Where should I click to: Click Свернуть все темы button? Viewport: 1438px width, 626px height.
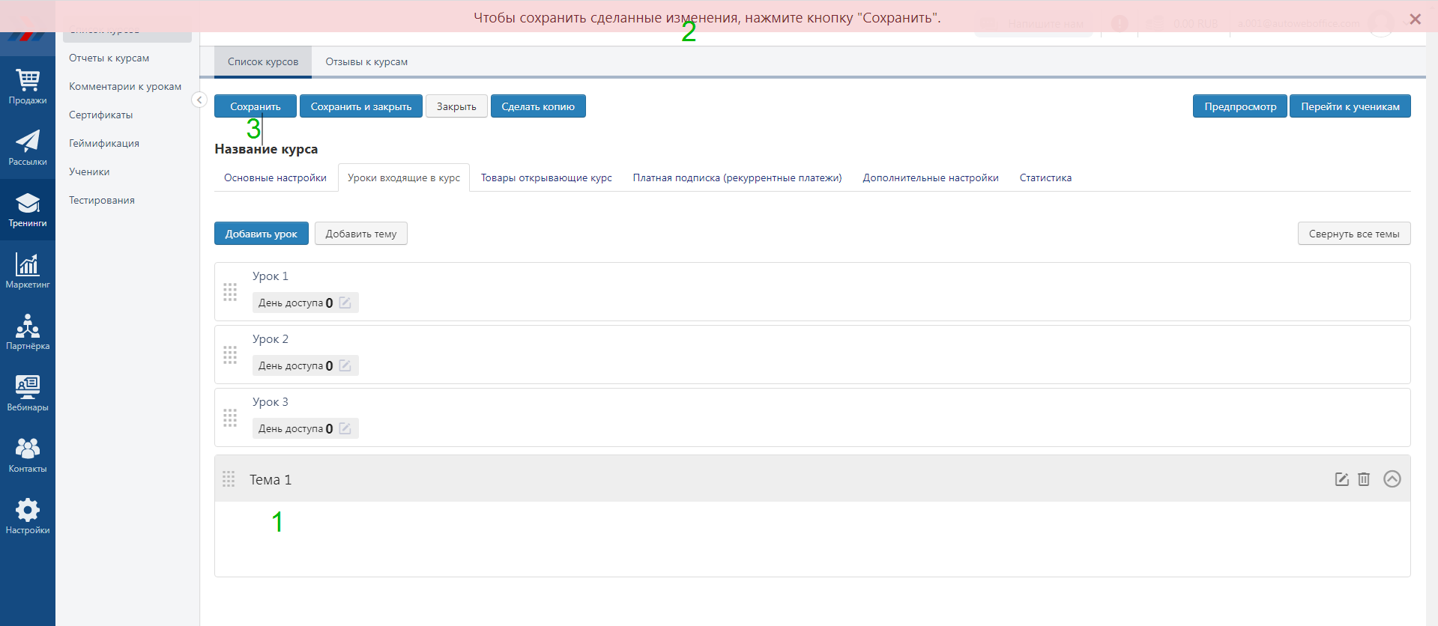pyautogui.click(x=1353, y=234)
